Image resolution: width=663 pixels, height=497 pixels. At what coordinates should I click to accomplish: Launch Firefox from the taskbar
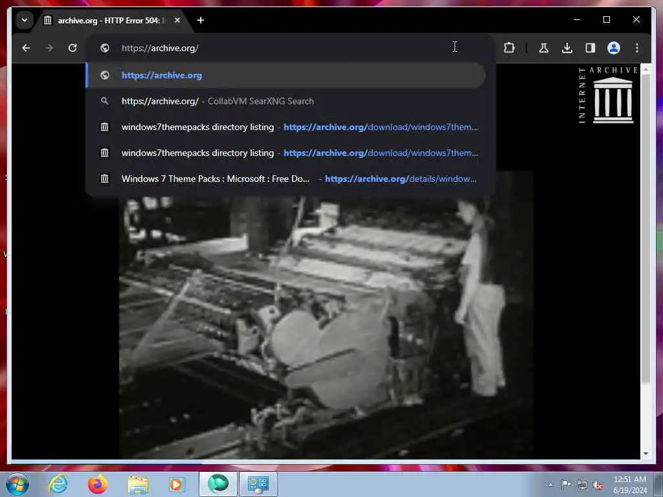pyautogui.click(x=98, y=484)
